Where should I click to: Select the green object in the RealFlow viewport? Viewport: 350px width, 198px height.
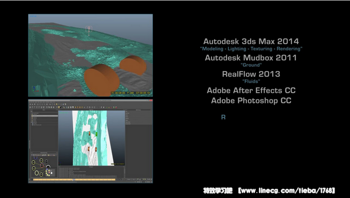pyautogui.click(x=97, y=134)
